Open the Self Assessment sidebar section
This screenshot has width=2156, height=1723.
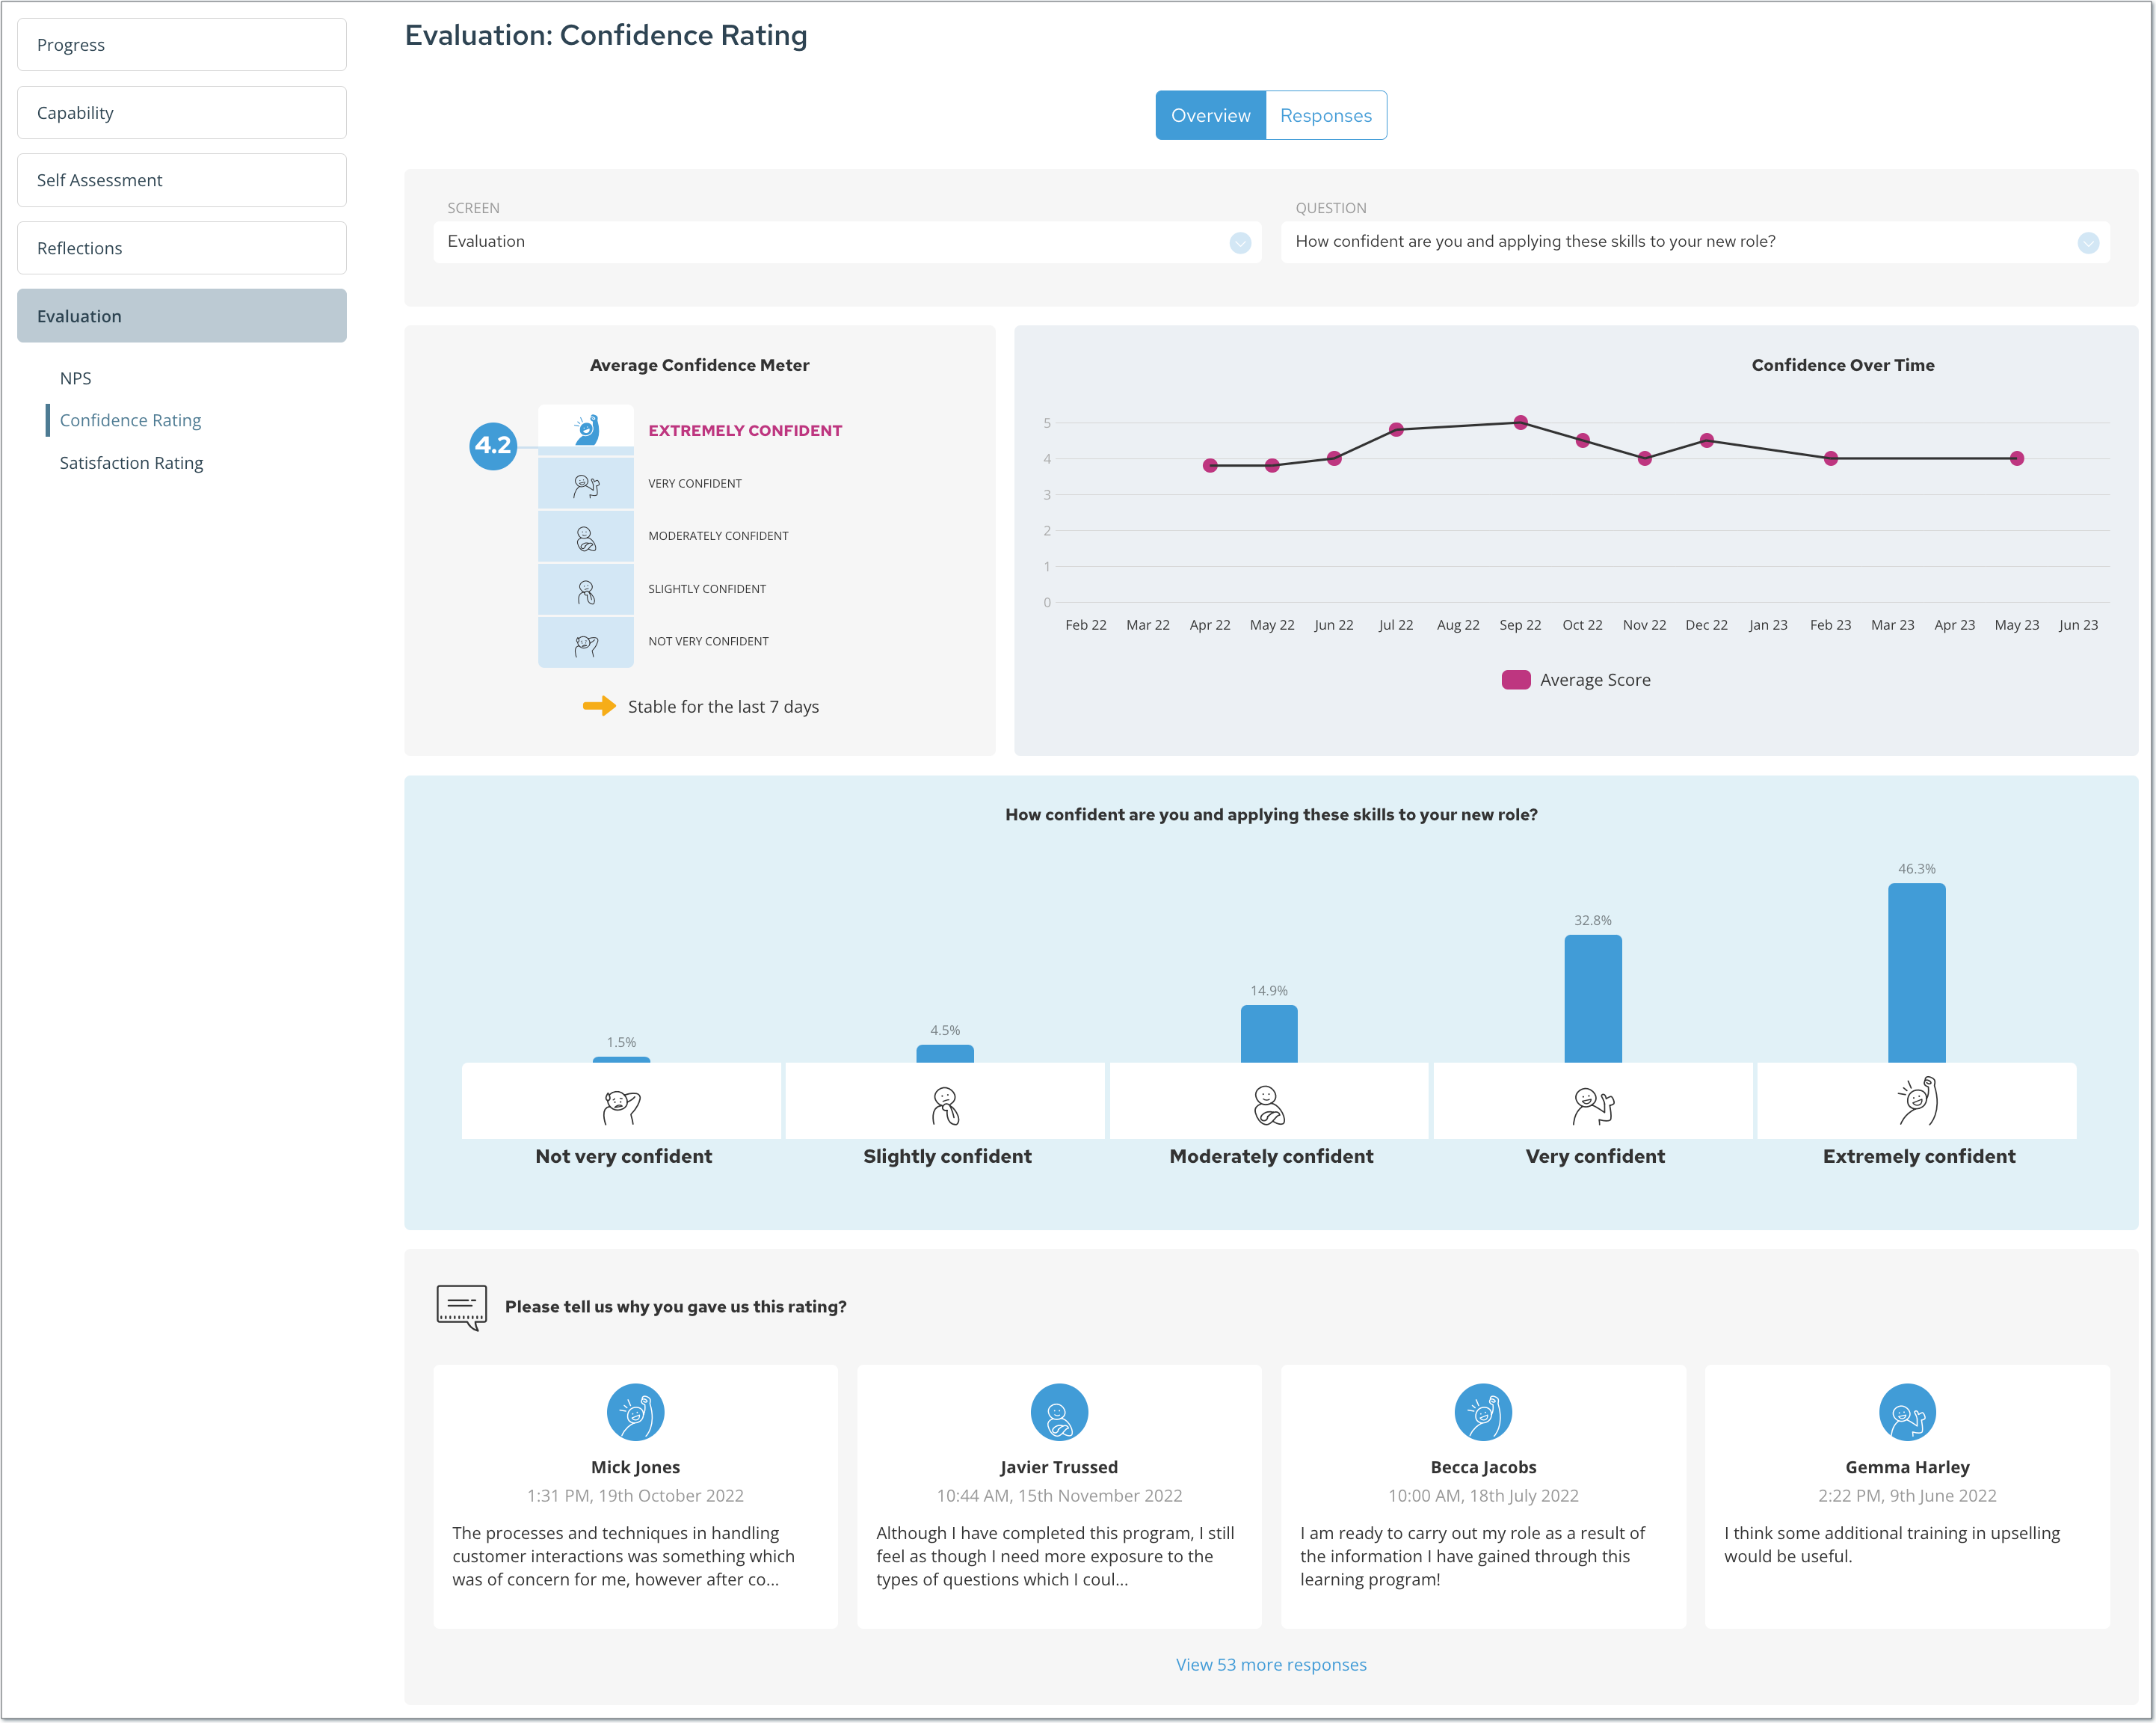pos(182,180)
